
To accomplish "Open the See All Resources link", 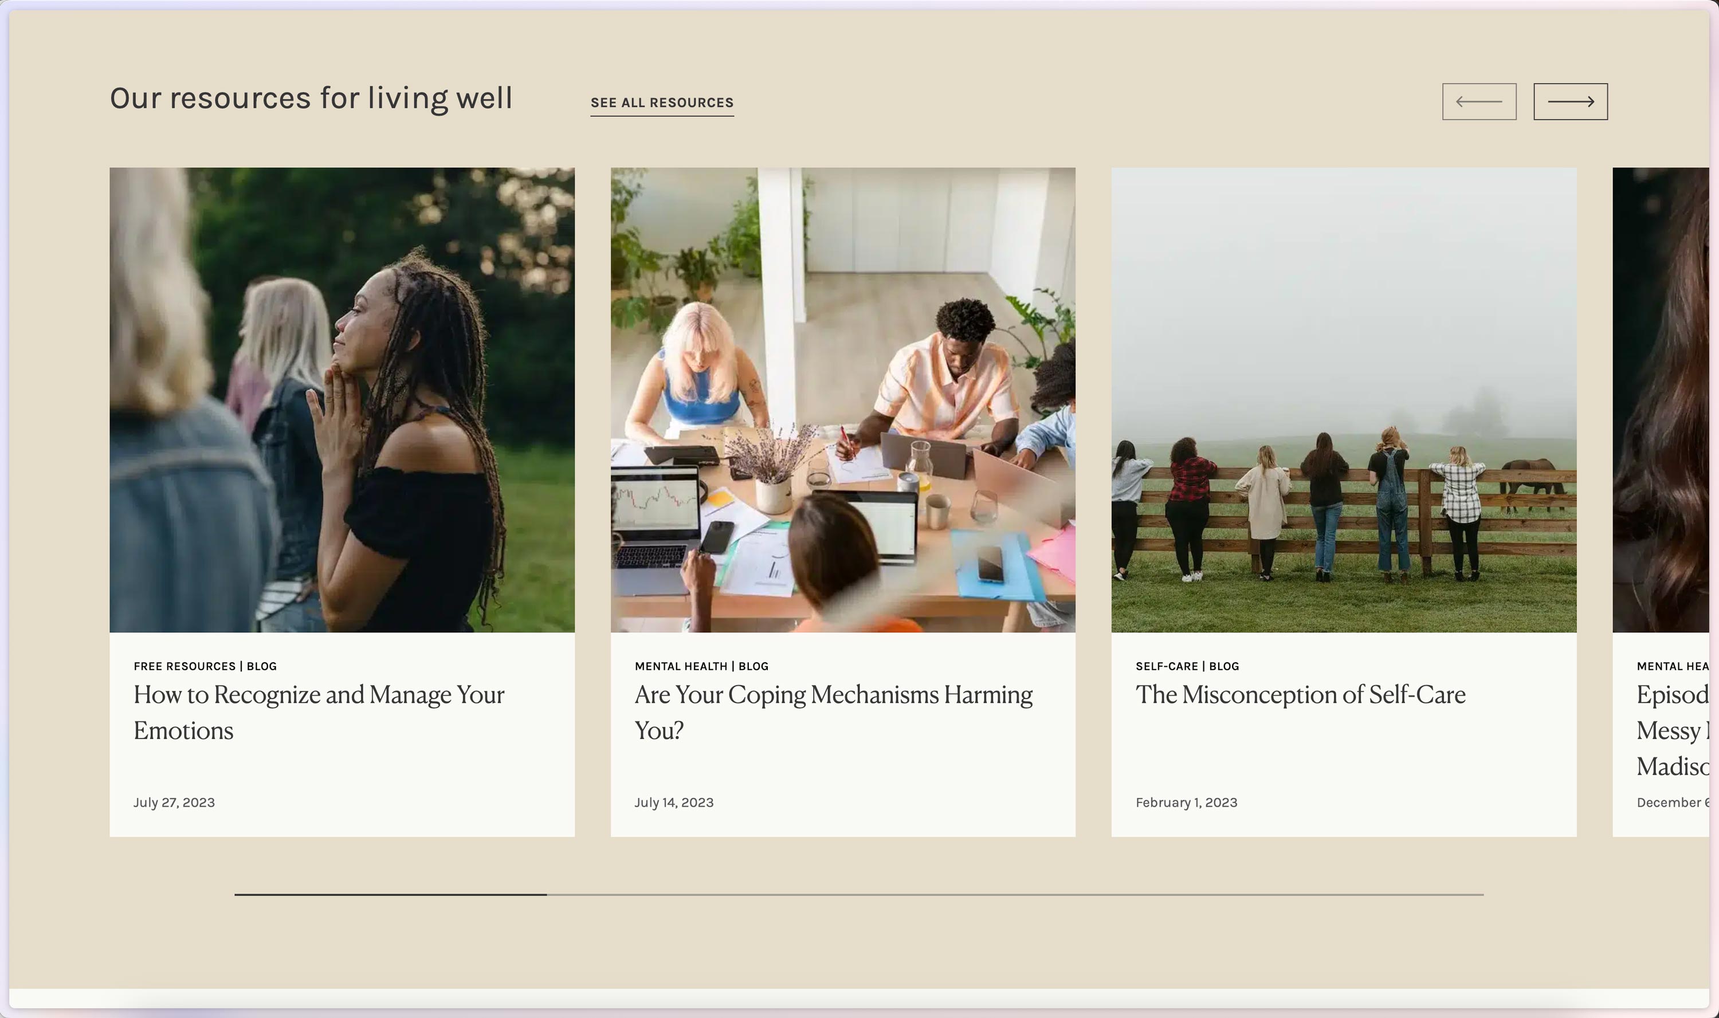I will pos(662,102).
